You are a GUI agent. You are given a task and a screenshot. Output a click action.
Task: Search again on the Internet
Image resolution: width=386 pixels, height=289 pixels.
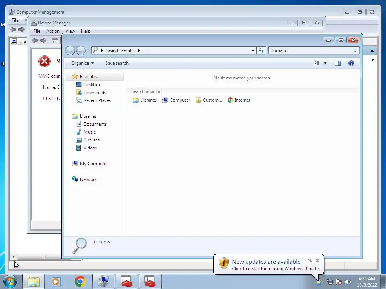(x=239, y=100)
